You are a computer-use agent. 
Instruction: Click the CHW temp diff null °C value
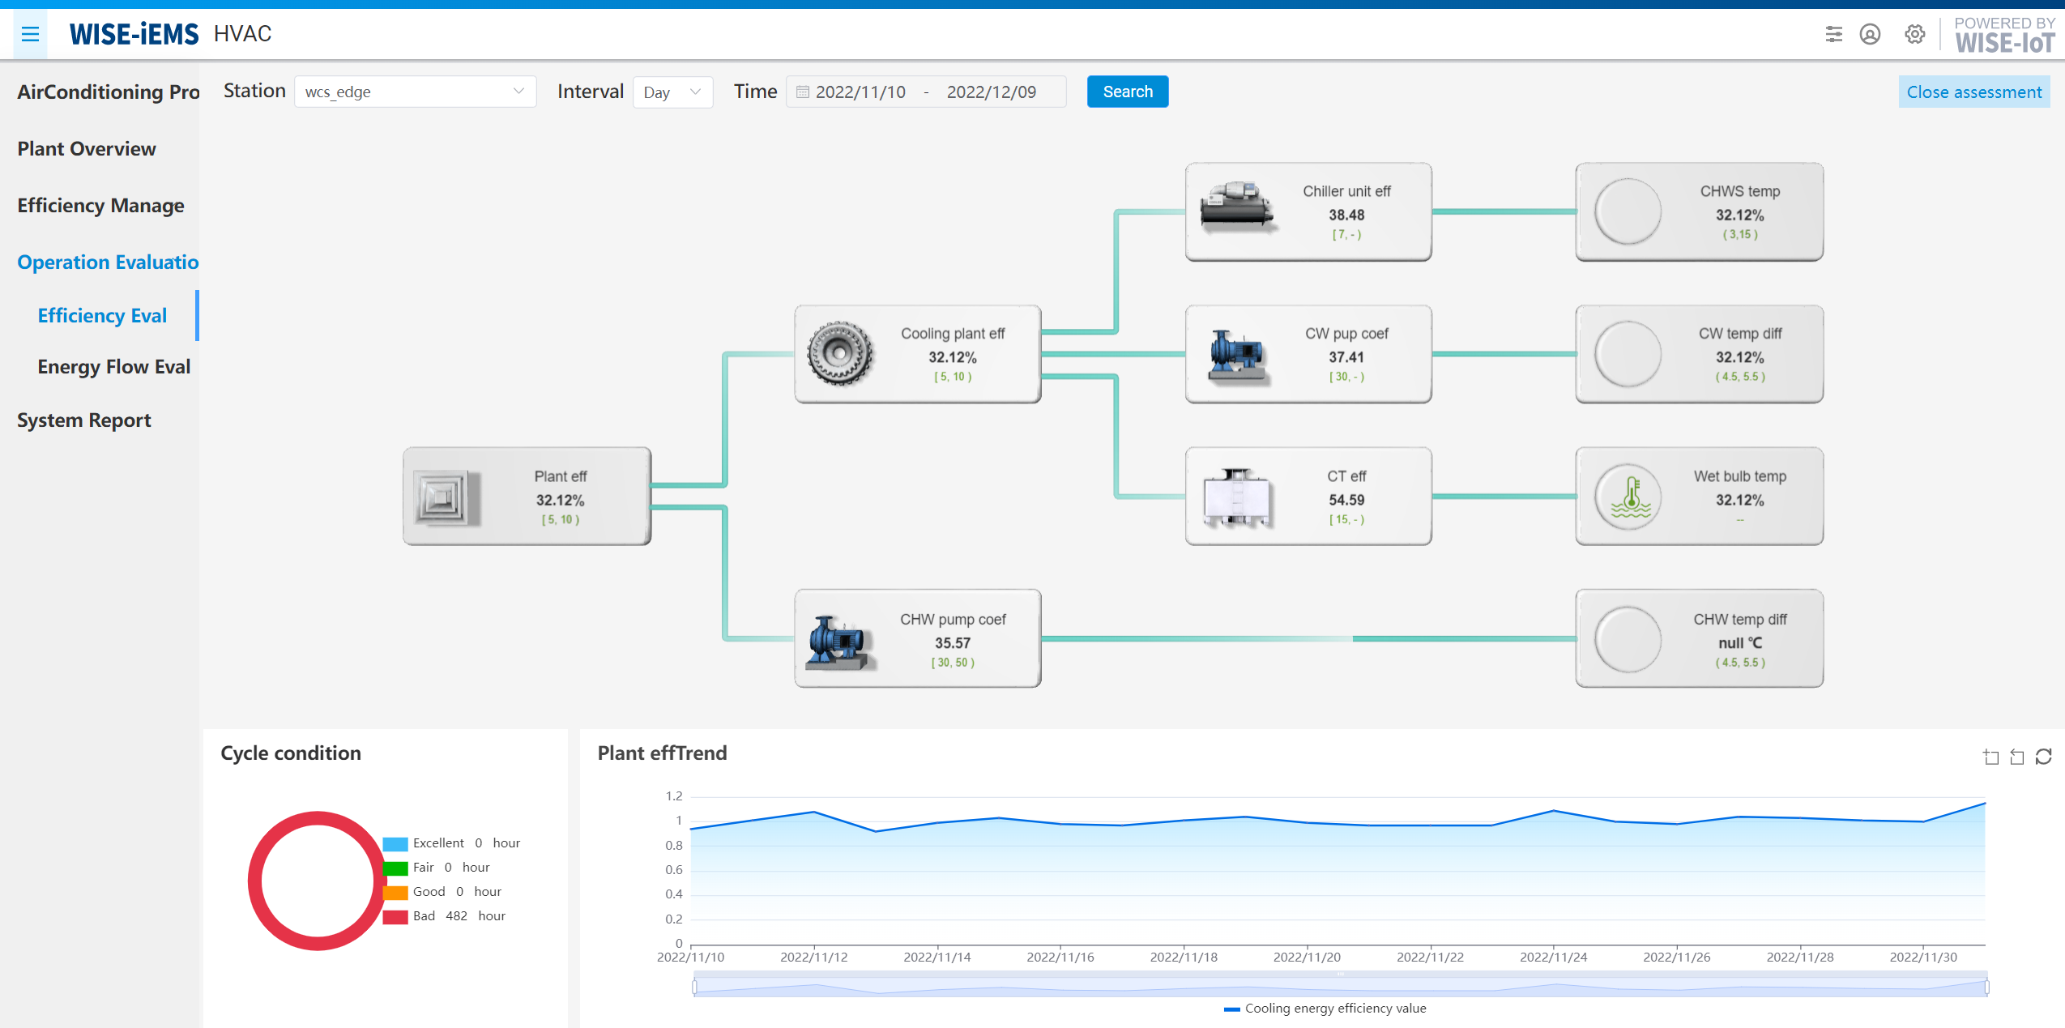point(1739,643)
